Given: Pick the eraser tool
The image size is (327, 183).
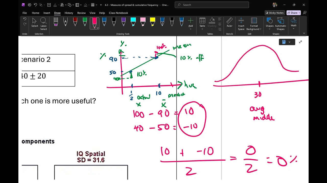Looking at the screenshot, I should [56, 22].
